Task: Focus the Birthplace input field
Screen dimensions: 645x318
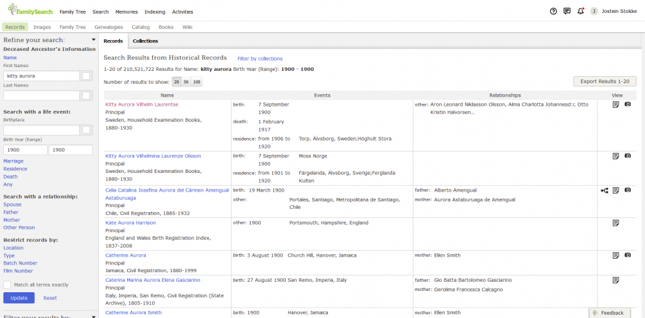Action: (41, 130)
